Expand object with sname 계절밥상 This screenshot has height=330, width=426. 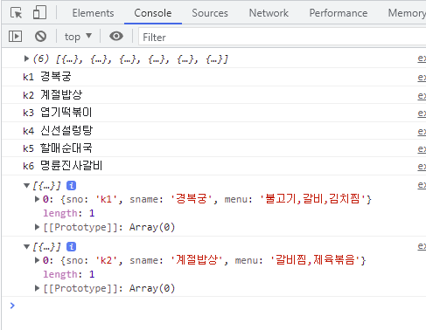tap(37, 260)
